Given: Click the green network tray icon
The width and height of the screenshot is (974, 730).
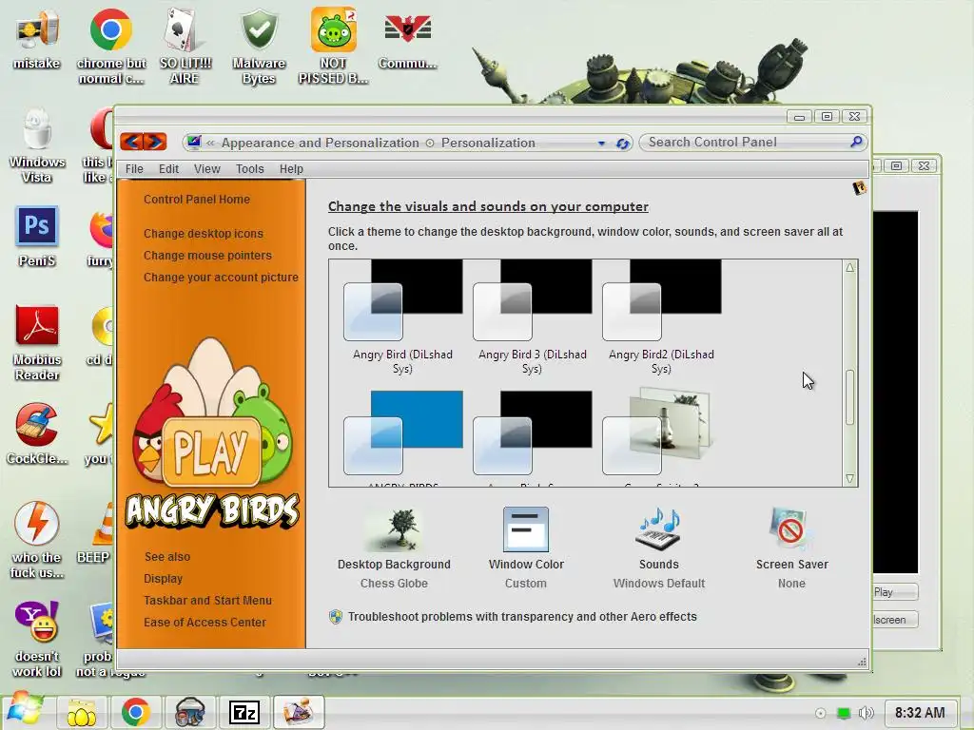Looking at the screenshot, I should [x=843, y=713].
